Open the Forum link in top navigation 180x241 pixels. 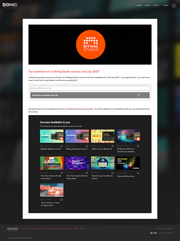pyautogui.click(x=166, y=5)
